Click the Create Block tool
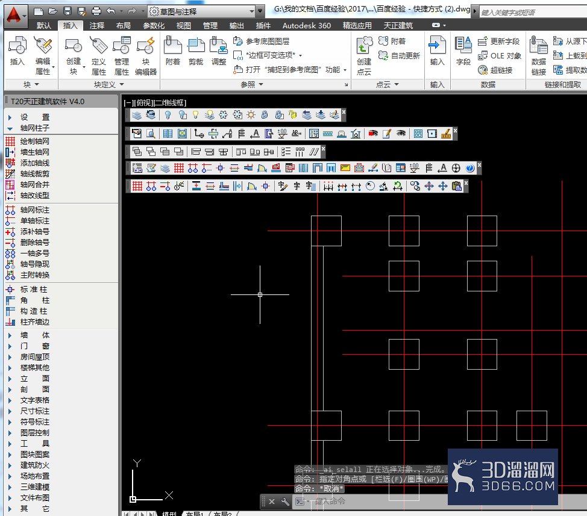The height and width of the screenshot is (516, 587). (x=74, y=55)
